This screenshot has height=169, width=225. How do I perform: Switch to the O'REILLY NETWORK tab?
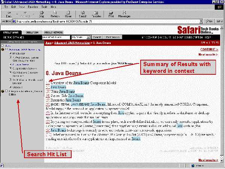point(54,32)
